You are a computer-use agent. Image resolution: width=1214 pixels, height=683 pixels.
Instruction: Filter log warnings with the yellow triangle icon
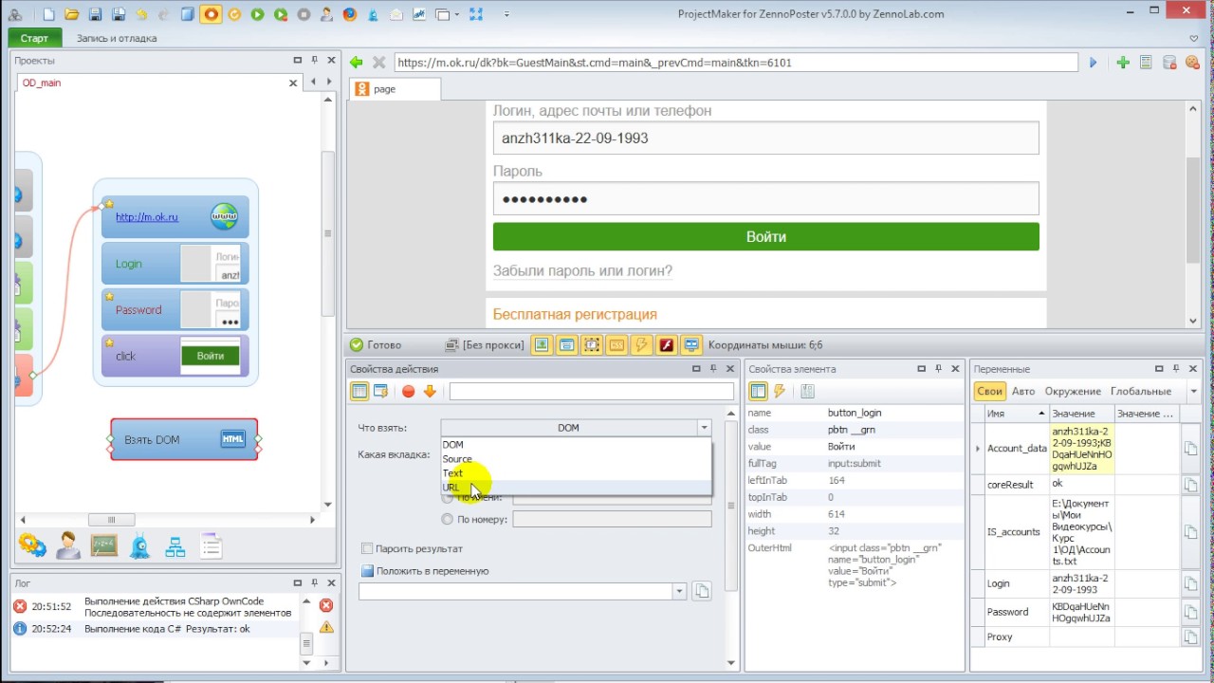(326, 627)
